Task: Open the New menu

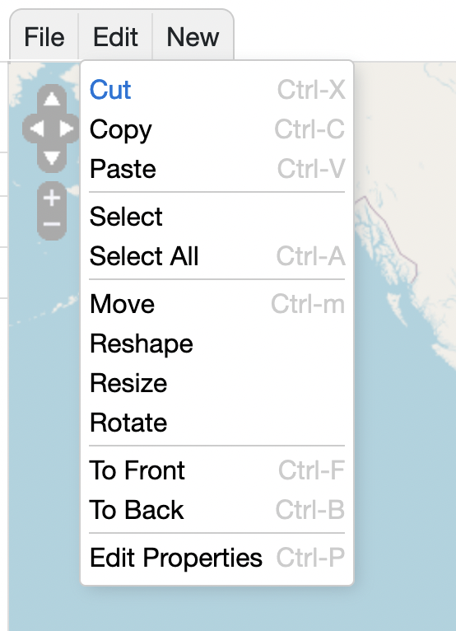Action: (x=193, y=37)
